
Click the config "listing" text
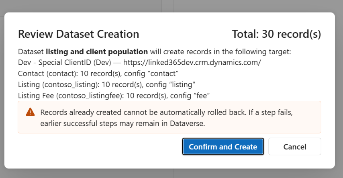(170, 84)
